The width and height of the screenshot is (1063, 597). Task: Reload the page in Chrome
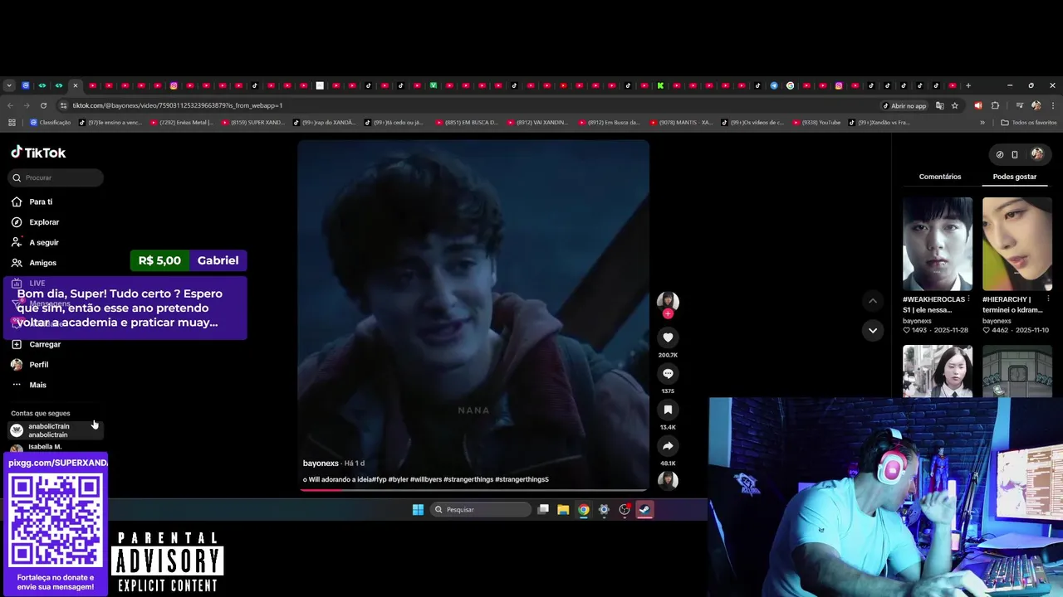coord(43,105)
